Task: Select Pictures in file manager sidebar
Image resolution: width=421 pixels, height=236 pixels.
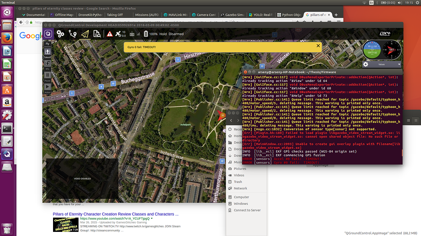Action: 240,168
